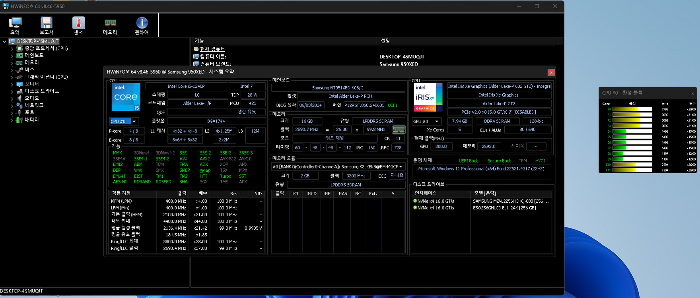Click the E11 core clock bar
Screen dimensions: 700x298
(x=632, y=170)
